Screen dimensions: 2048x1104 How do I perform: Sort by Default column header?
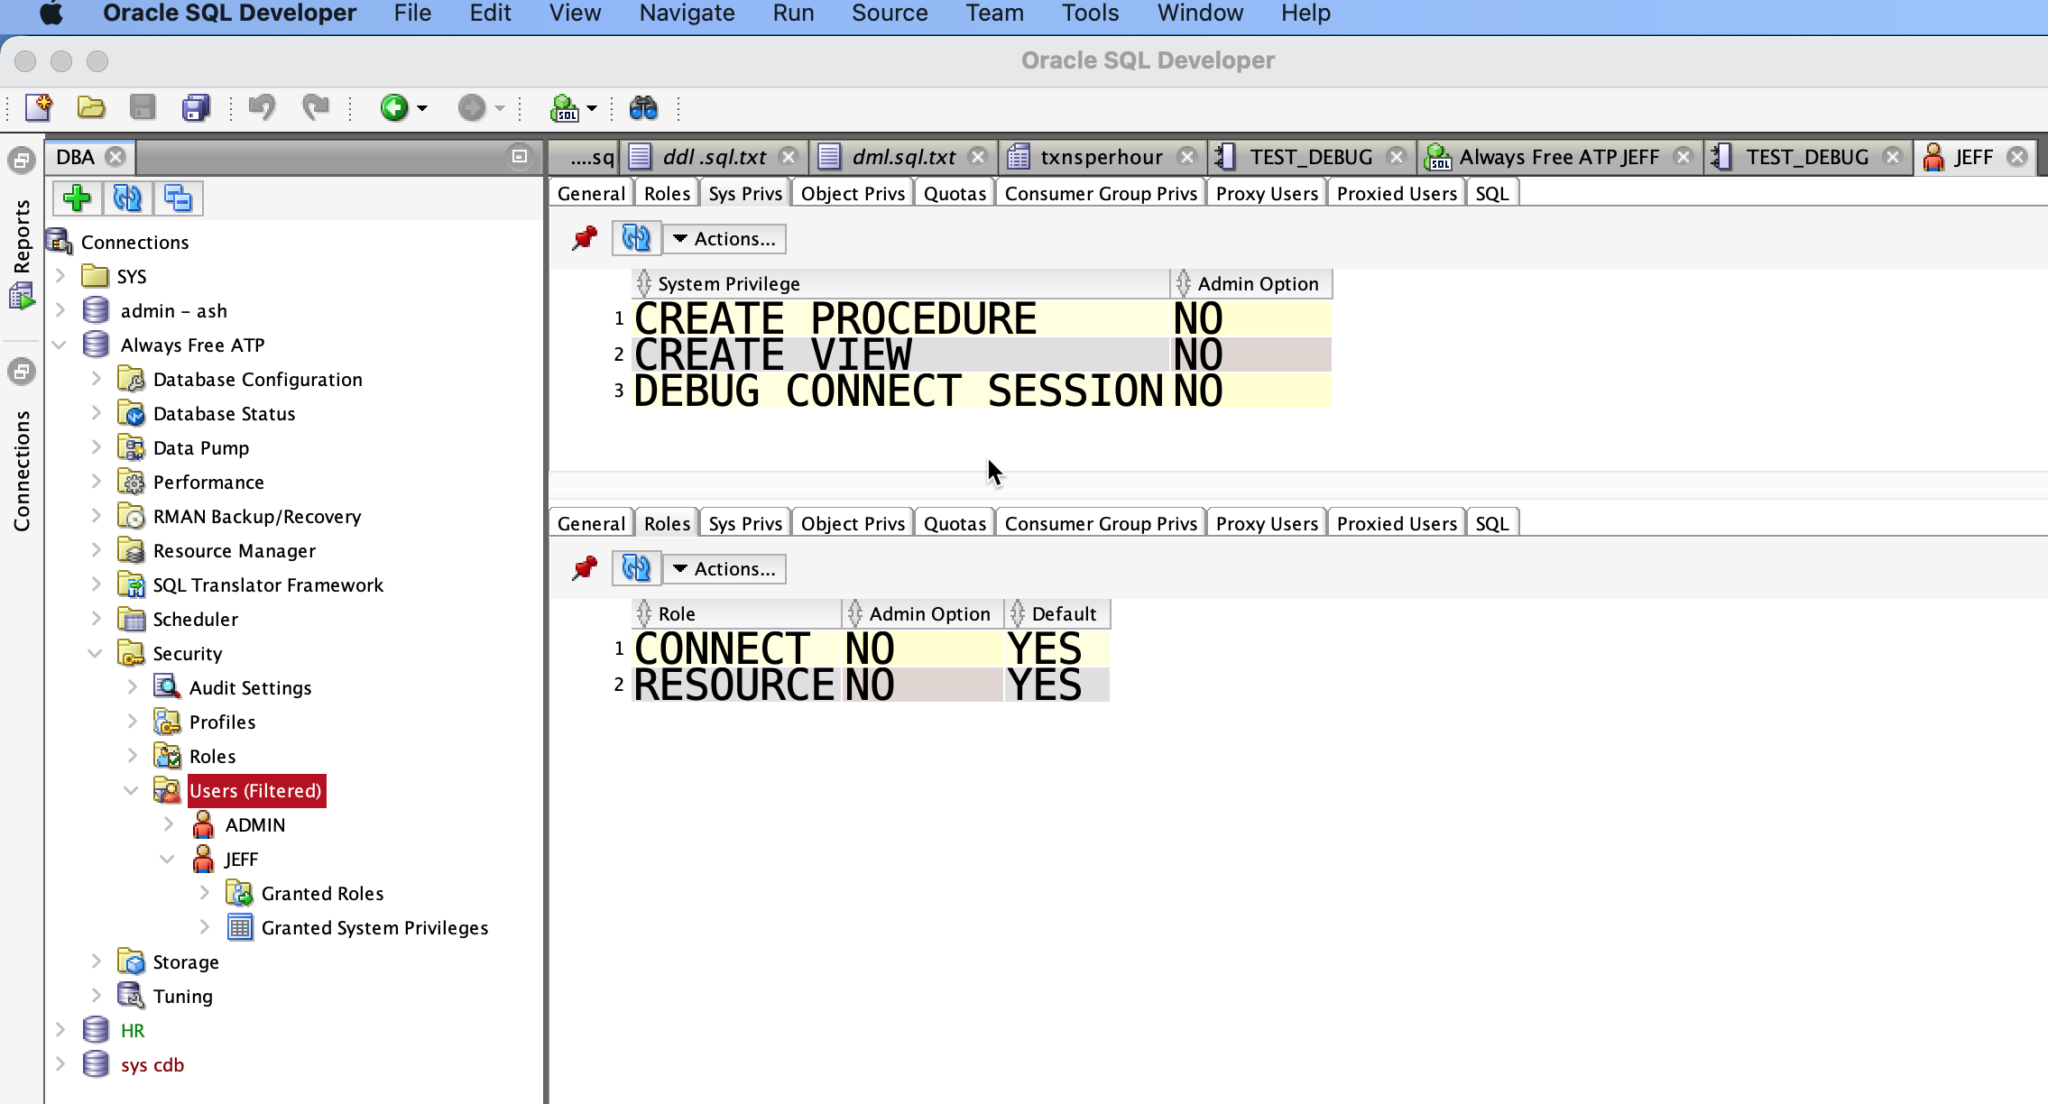(x=1057, y=614)
